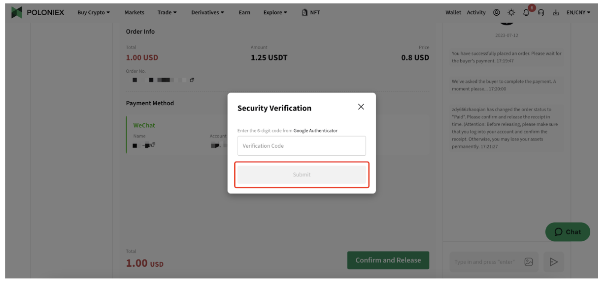The height and width of the screenshot is (282, 608).
Task: Toggle the light theme sun icon
Action: pyautogui.click(x=511, y=12)
